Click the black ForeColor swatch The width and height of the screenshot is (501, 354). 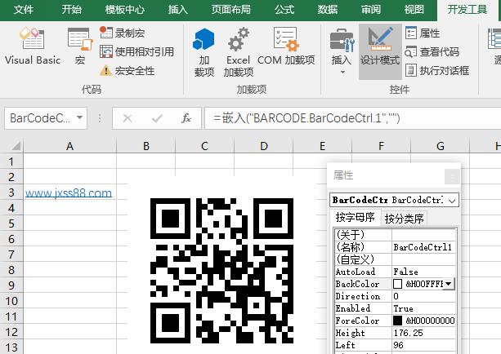(397, 321)
